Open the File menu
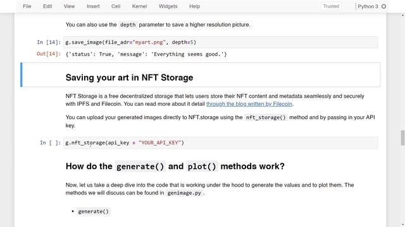This screenshot has height=227, width=405. [27, 6]
